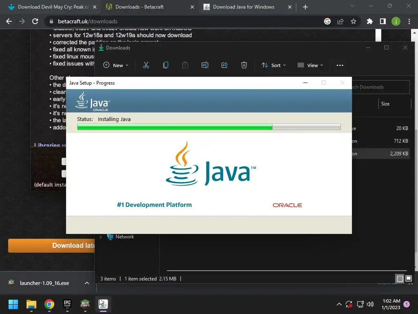Bookmark this page with star icon

tap(354, 21)
